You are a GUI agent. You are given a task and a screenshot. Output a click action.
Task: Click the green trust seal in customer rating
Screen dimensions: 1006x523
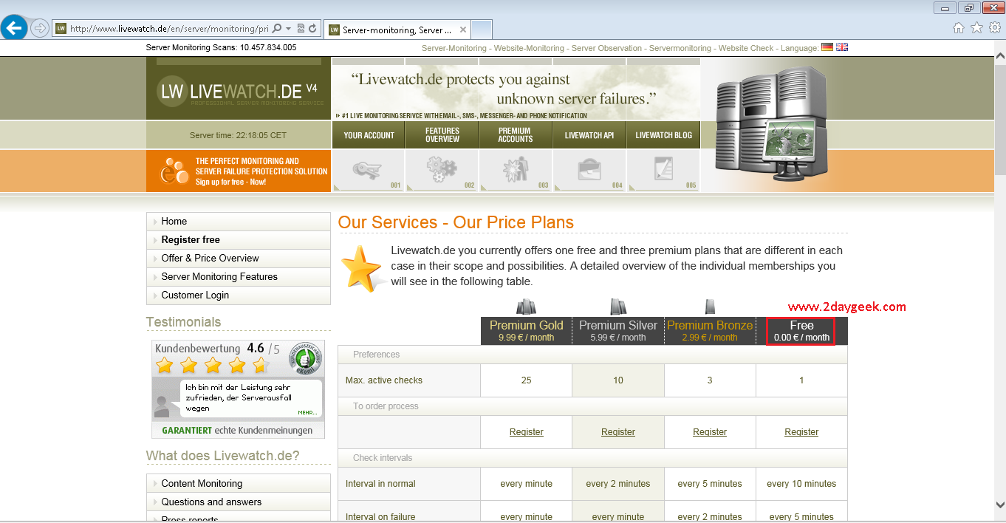[x=305, y=358]
